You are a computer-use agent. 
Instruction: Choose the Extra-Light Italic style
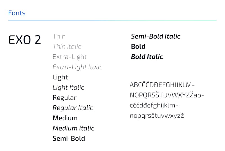[x=77, y=67]
